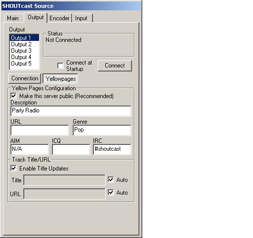Select Output 4 in the list

pos(24,57)
